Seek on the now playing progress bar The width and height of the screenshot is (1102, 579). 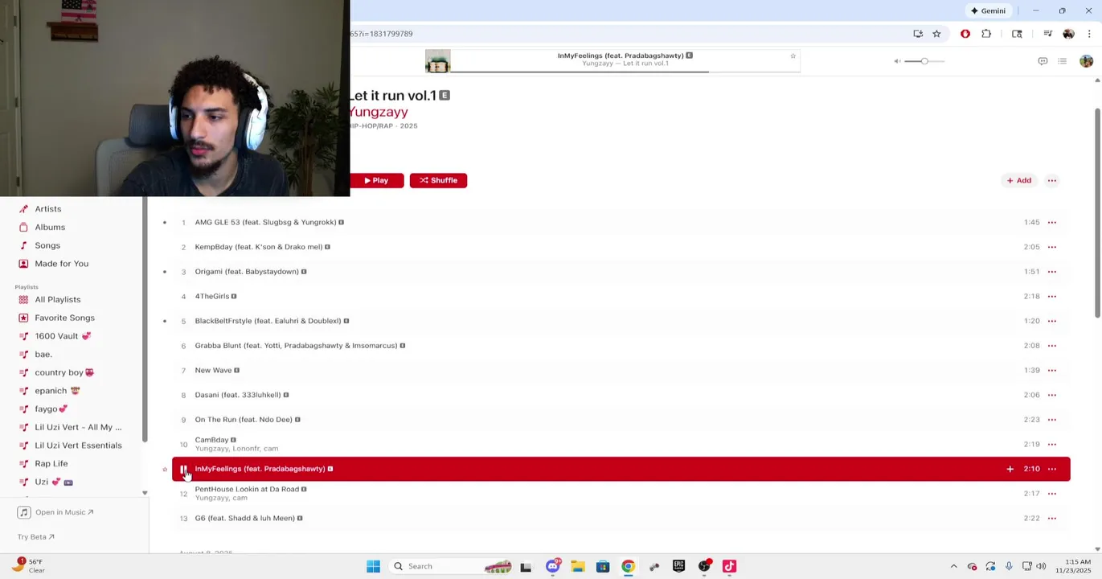625,72
